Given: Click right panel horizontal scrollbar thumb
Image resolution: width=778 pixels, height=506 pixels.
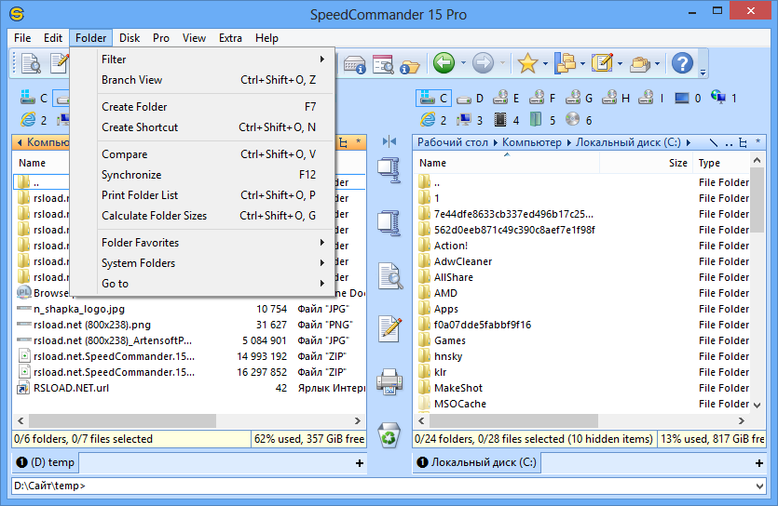Looking at the screenshot, I should 513,420.
